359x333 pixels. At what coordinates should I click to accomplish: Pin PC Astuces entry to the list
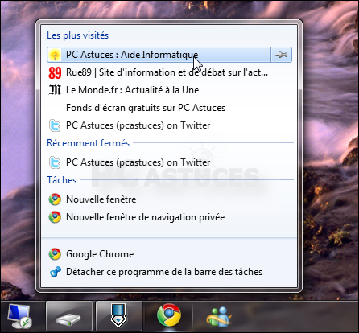[281, 55]
